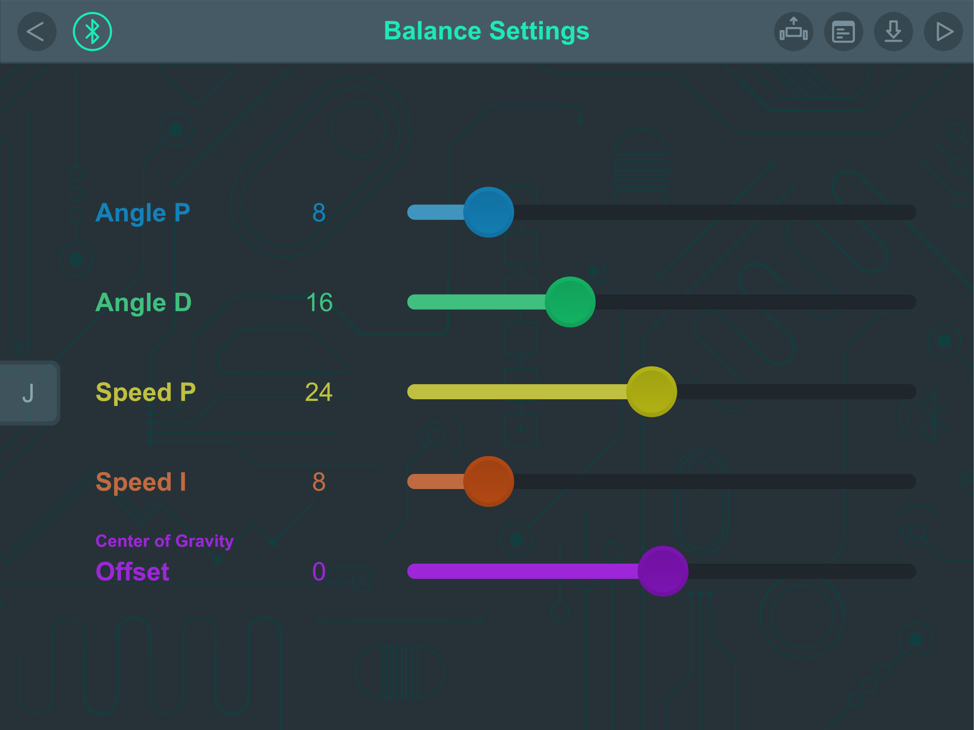974x730 pixels.
Task: Click the Angle P value 8
Action: pyautogui.click(x=319, y=212)
